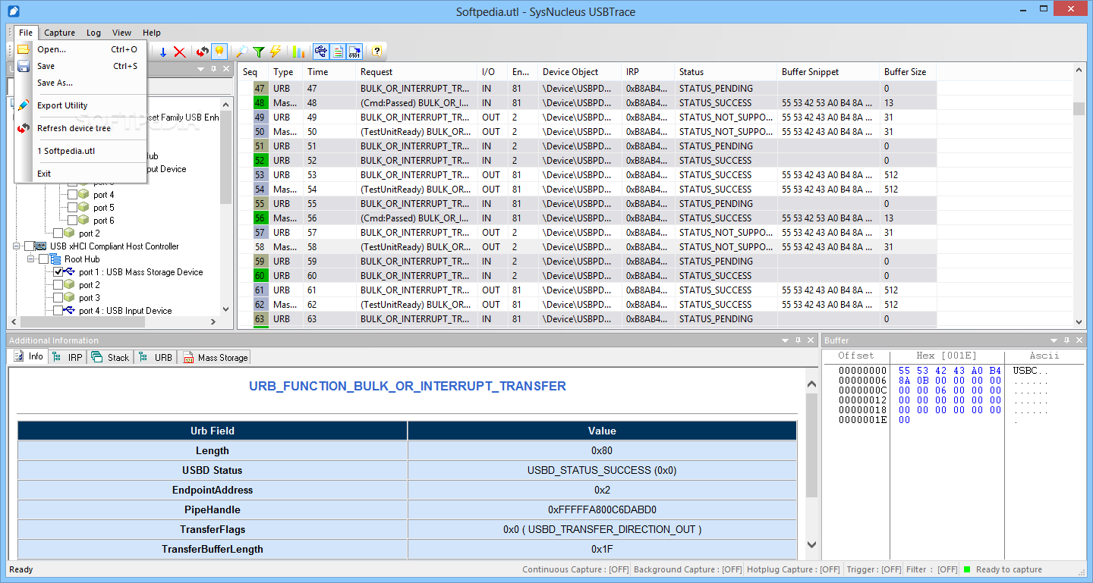The image size is (1093, 583).
Task: Open the Additional Information panel dropdown arrow
Action: 786,340
